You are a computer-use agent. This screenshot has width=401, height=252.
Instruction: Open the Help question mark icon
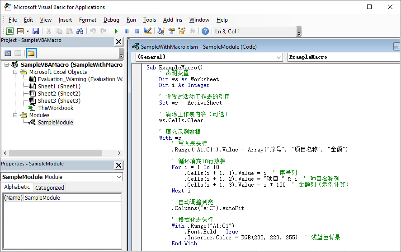point(205,31)
